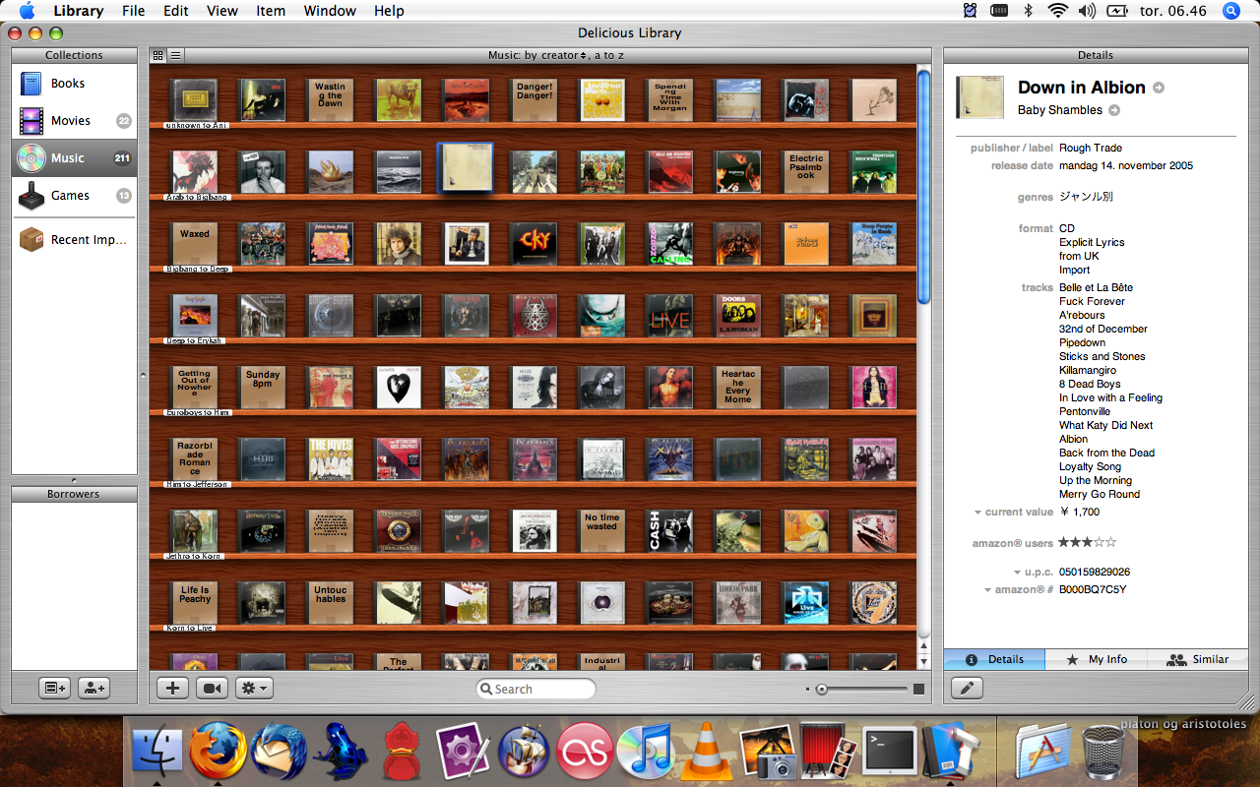This screenshot has width=1260, height=787.
Task: Click the pencil edit button
Action: point(967,689)
